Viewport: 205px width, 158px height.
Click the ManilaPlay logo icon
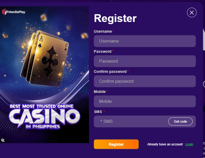click(x=5, y=12)
